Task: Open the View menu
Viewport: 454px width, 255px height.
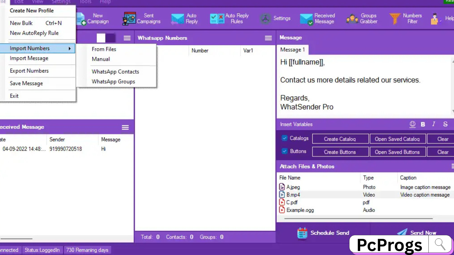Action: coord(37,2)
